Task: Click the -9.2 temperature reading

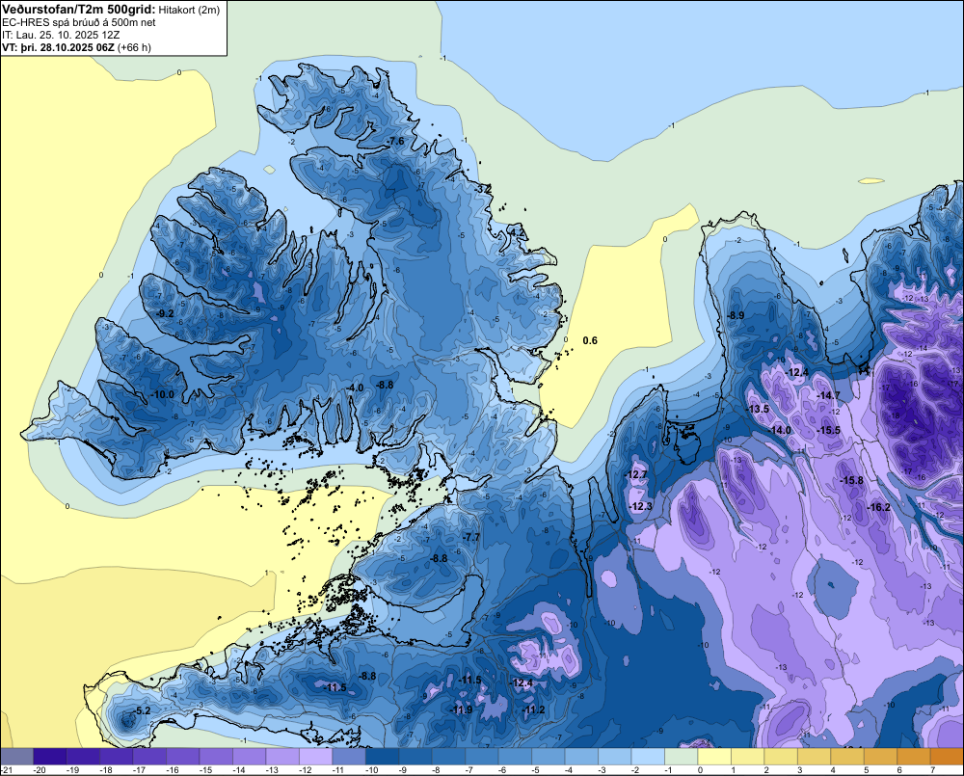Action: click(166, 313)
